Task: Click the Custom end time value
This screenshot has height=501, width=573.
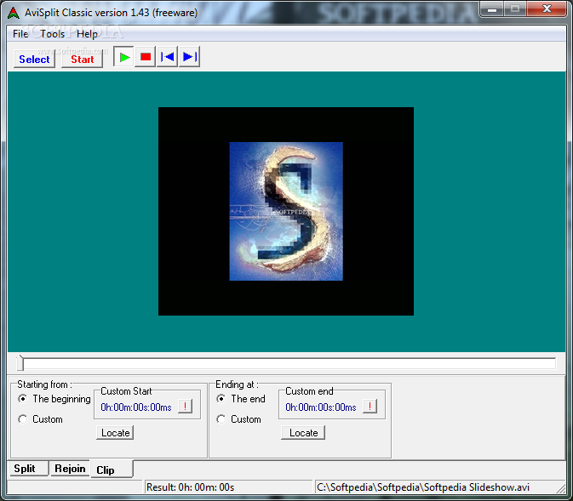Action: coord(320,407)
